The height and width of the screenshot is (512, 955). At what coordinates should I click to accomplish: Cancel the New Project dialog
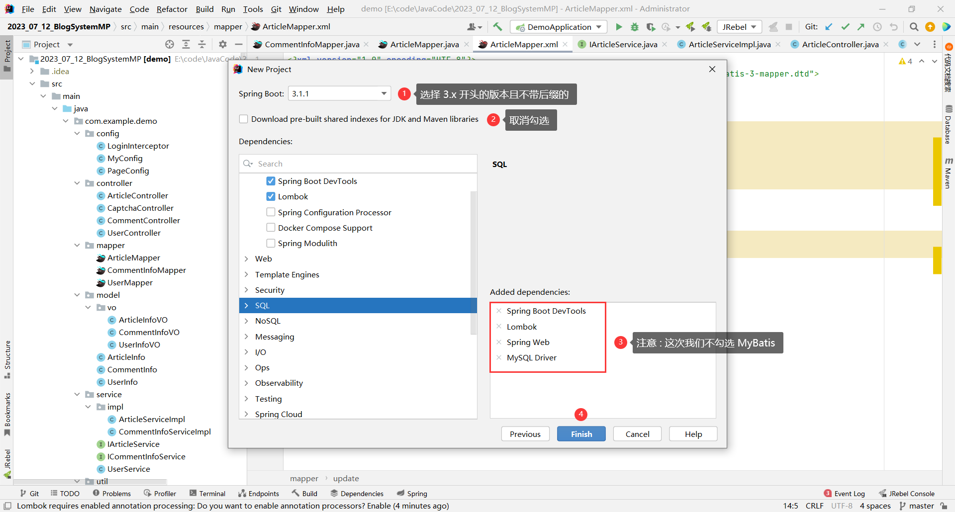637,434
